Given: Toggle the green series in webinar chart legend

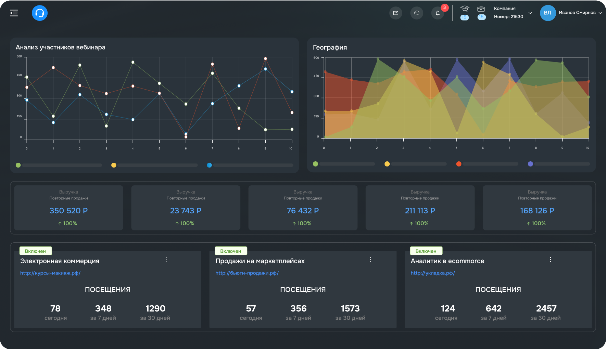Looking at the screenshot, I should click(18, 165).
